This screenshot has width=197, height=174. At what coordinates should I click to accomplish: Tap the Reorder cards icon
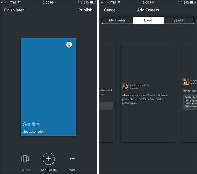[x=25, y=159]
